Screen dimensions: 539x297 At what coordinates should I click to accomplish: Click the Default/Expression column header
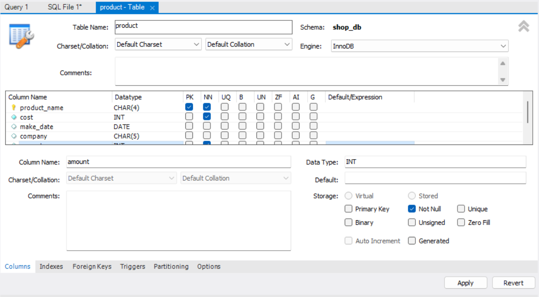370,97
